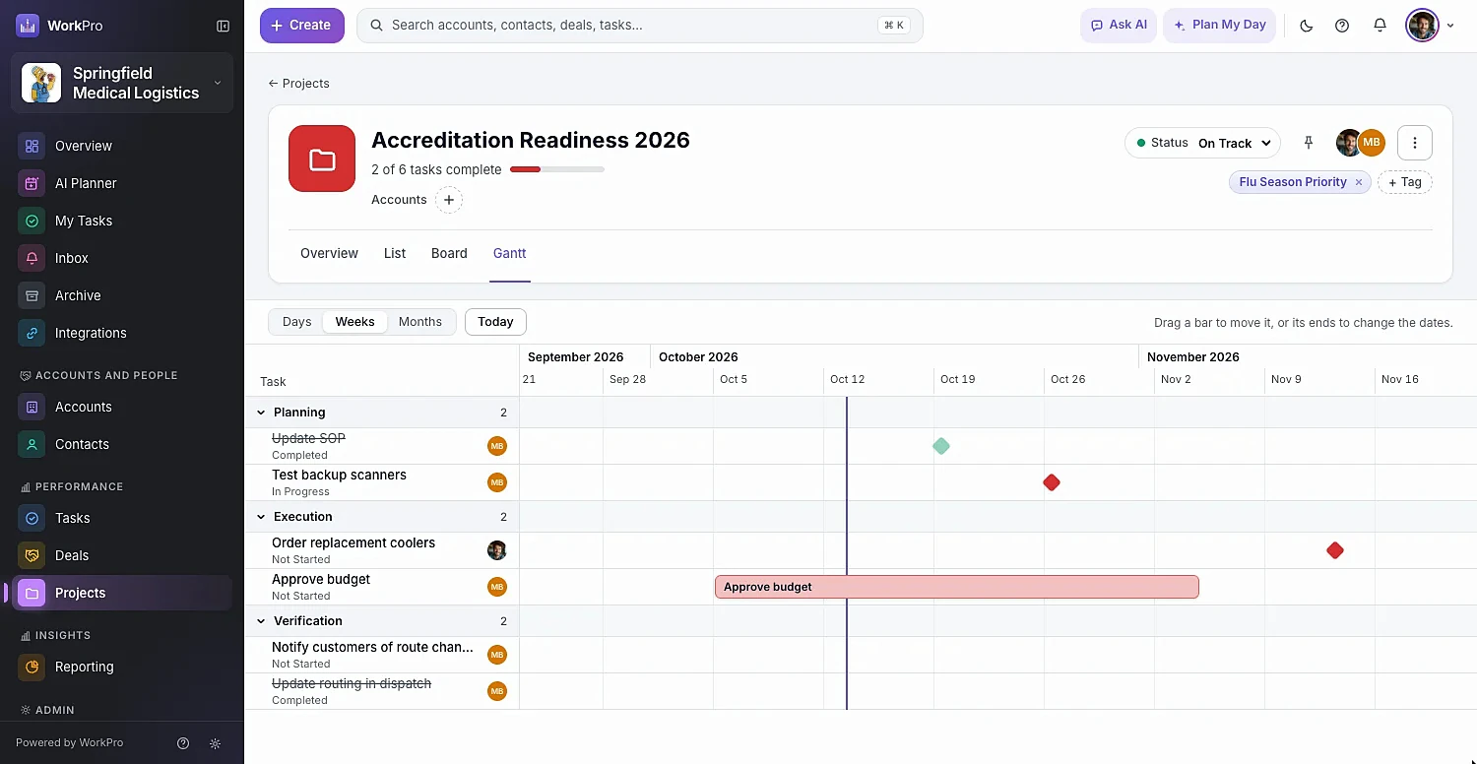Screen dimensions: 1477x764
Task: Open the Archive section
Action: pos(122,295)
